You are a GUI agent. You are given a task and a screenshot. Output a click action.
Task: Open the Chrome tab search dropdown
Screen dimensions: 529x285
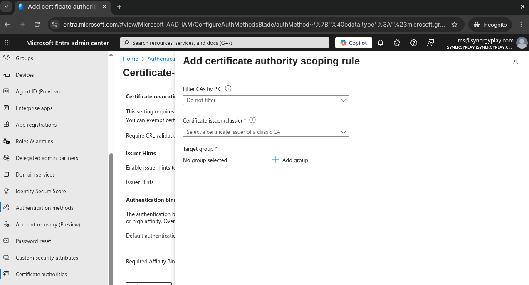tap(6, 7)
